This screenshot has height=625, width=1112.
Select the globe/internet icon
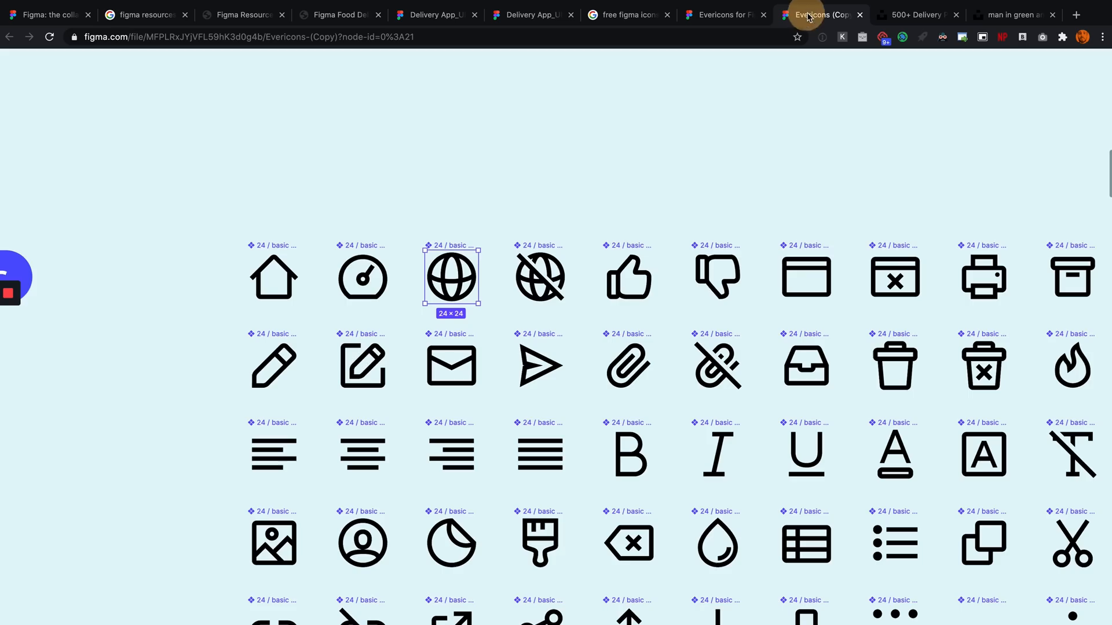(451, 277)
